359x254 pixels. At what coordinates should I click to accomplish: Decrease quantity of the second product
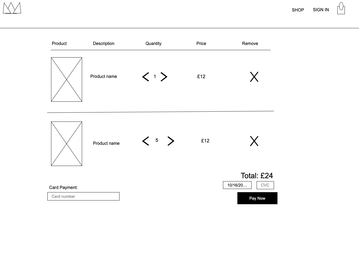pos(145,141)
